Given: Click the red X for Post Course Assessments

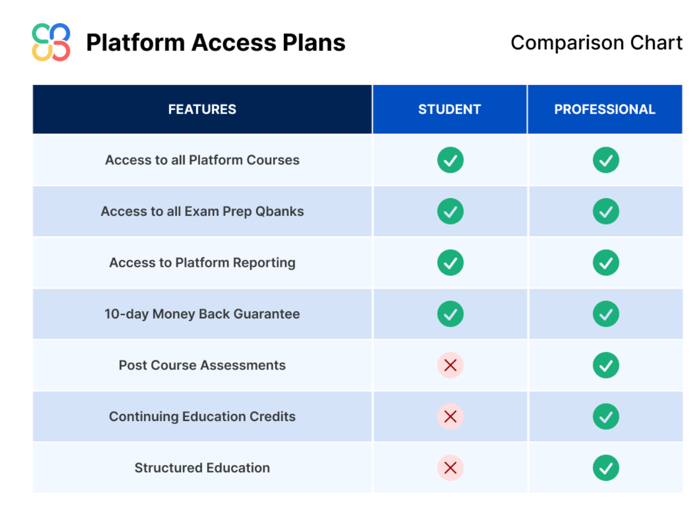Looking at the screenshot, I should tap(450, 366).
